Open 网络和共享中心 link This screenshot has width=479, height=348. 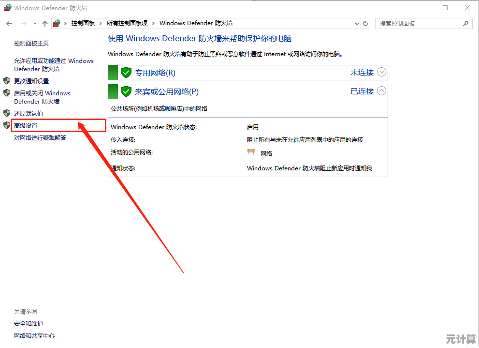34,336
